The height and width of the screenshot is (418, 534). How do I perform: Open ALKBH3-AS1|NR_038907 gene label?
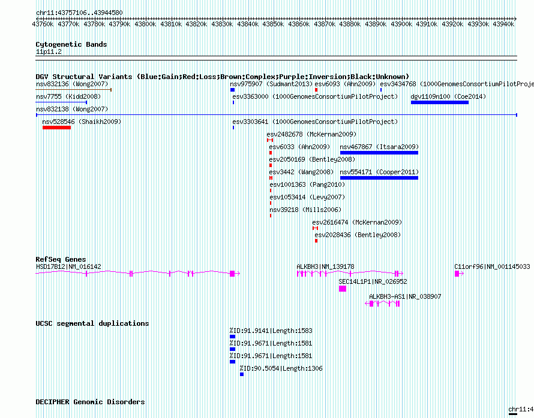pyautogui.click(x=405, y=296)
